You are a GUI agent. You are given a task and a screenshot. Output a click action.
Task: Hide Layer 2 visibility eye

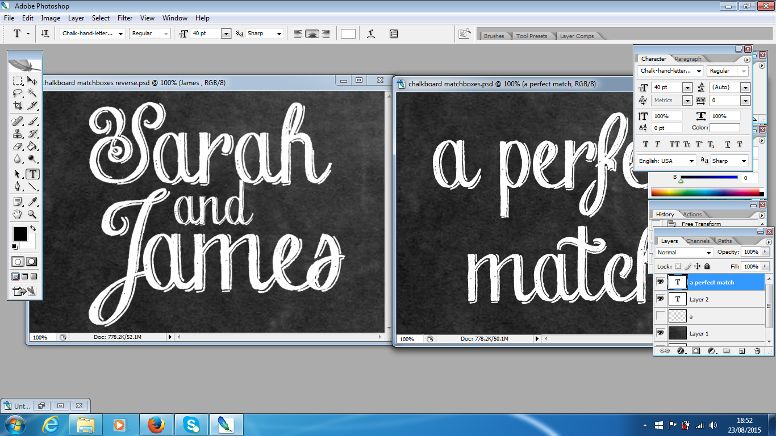click(x=660, y=299)
